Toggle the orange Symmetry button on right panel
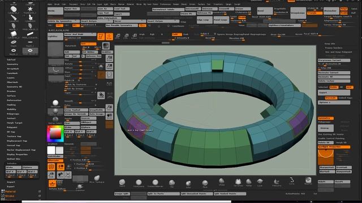This screenshot has width=362, height=203. tap(326, 118)
